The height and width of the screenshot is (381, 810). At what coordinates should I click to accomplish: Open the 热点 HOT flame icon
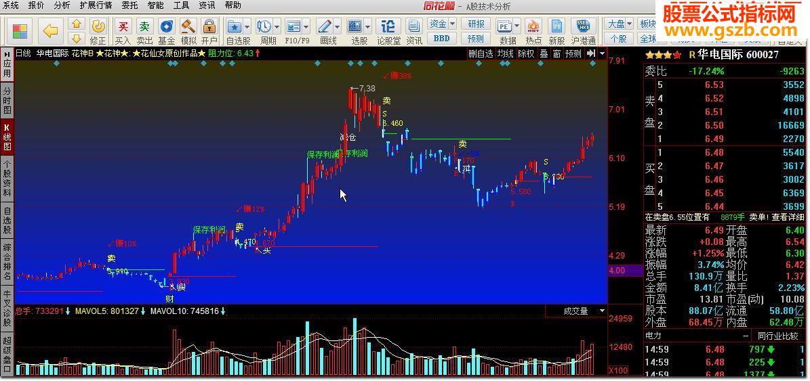point(533,26)
